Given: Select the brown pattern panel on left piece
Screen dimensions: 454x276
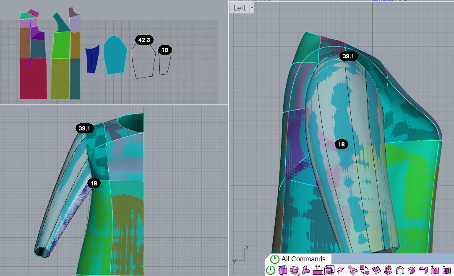Looking at the screenshot, I should (x=25, y=42).
